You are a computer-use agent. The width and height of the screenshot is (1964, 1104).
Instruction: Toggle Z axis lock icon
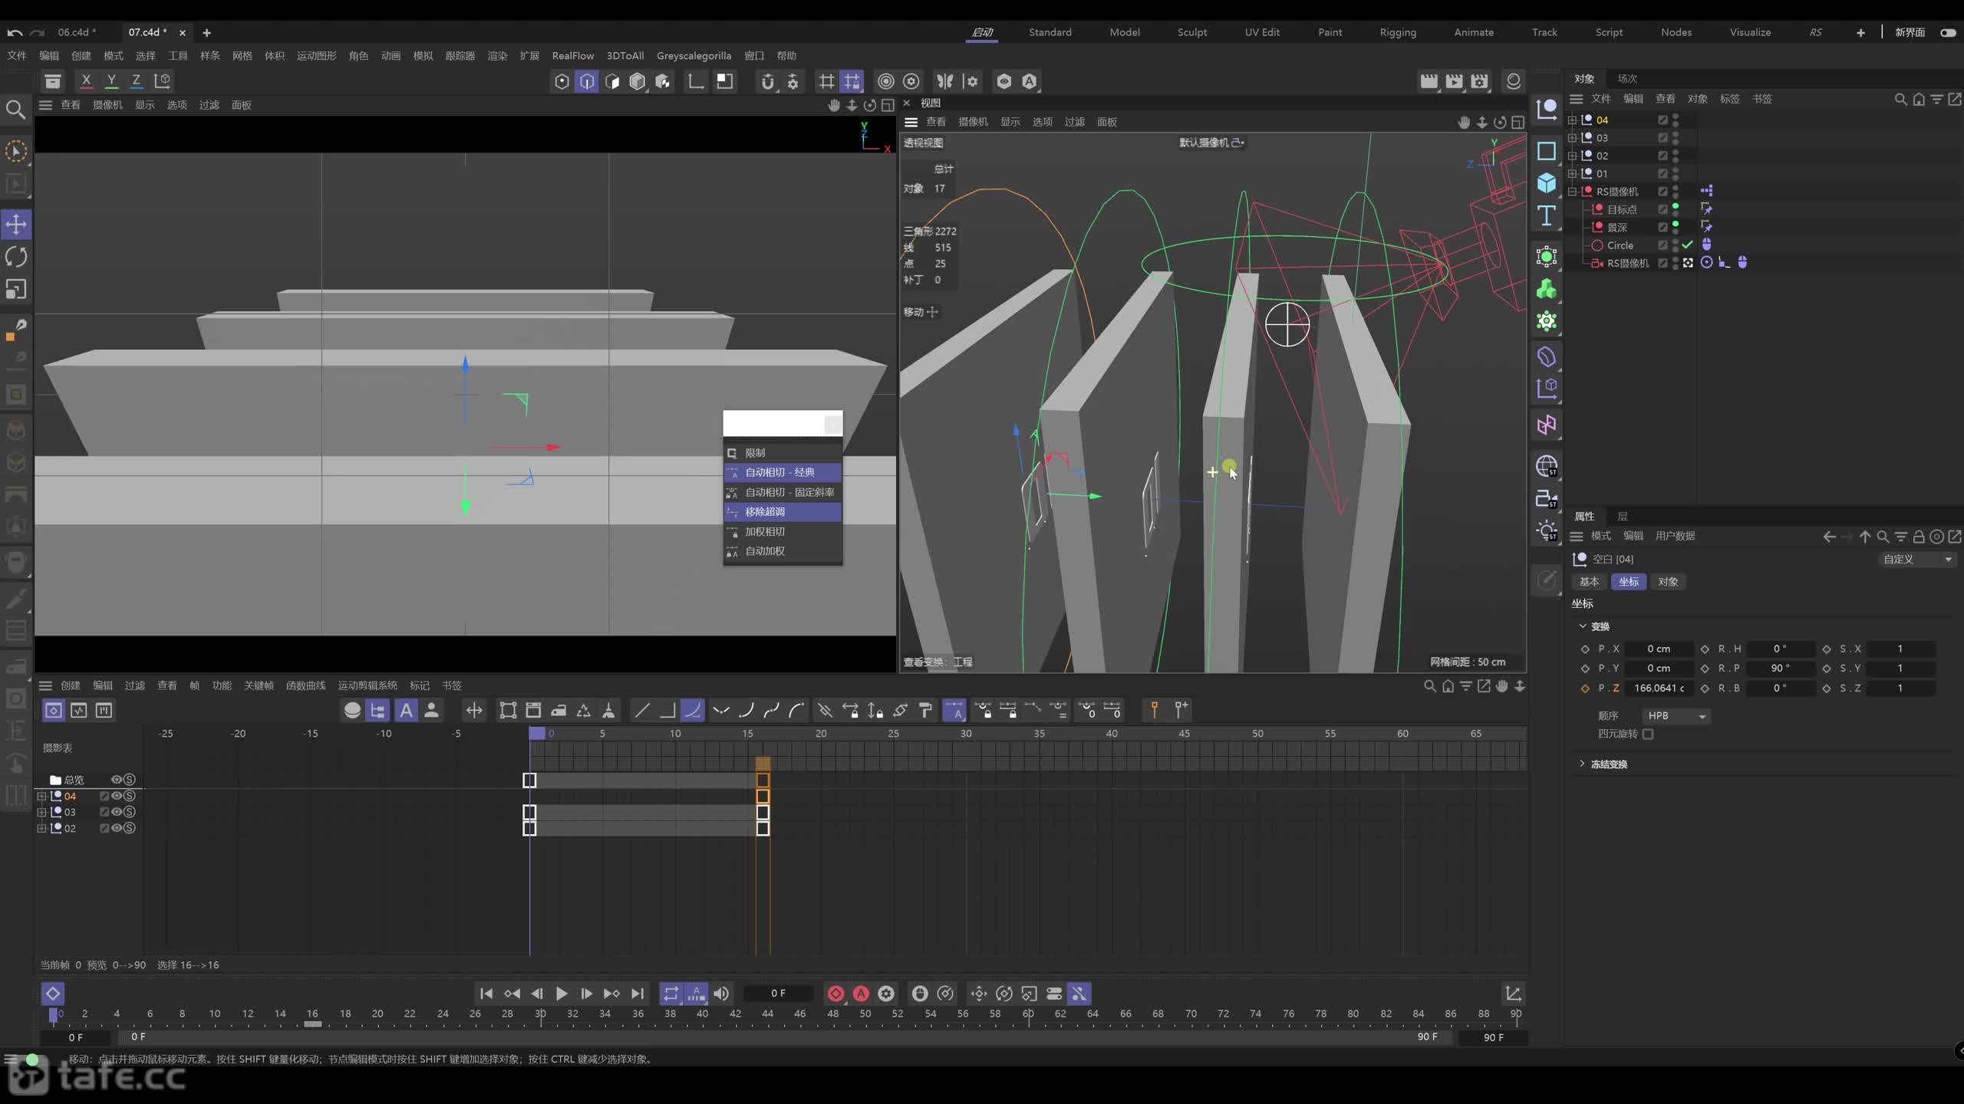pyautogui.click(x=137, y=80)
